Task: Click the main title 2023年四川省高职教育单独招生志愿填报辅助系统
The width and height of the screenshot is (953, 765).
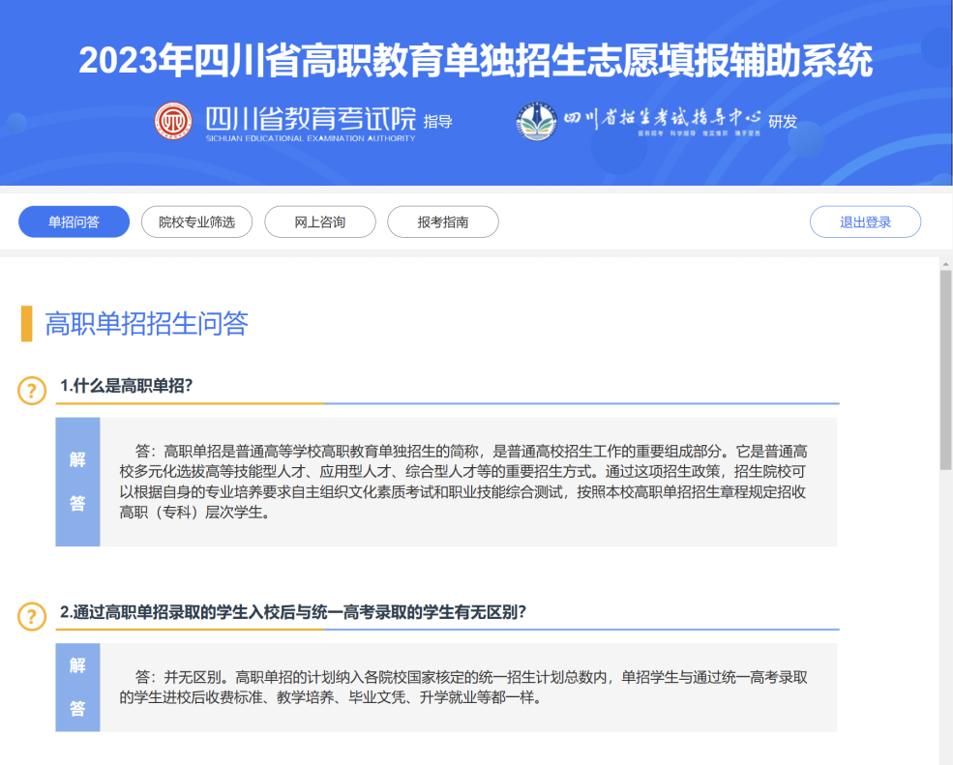Action: click(475, 60)
